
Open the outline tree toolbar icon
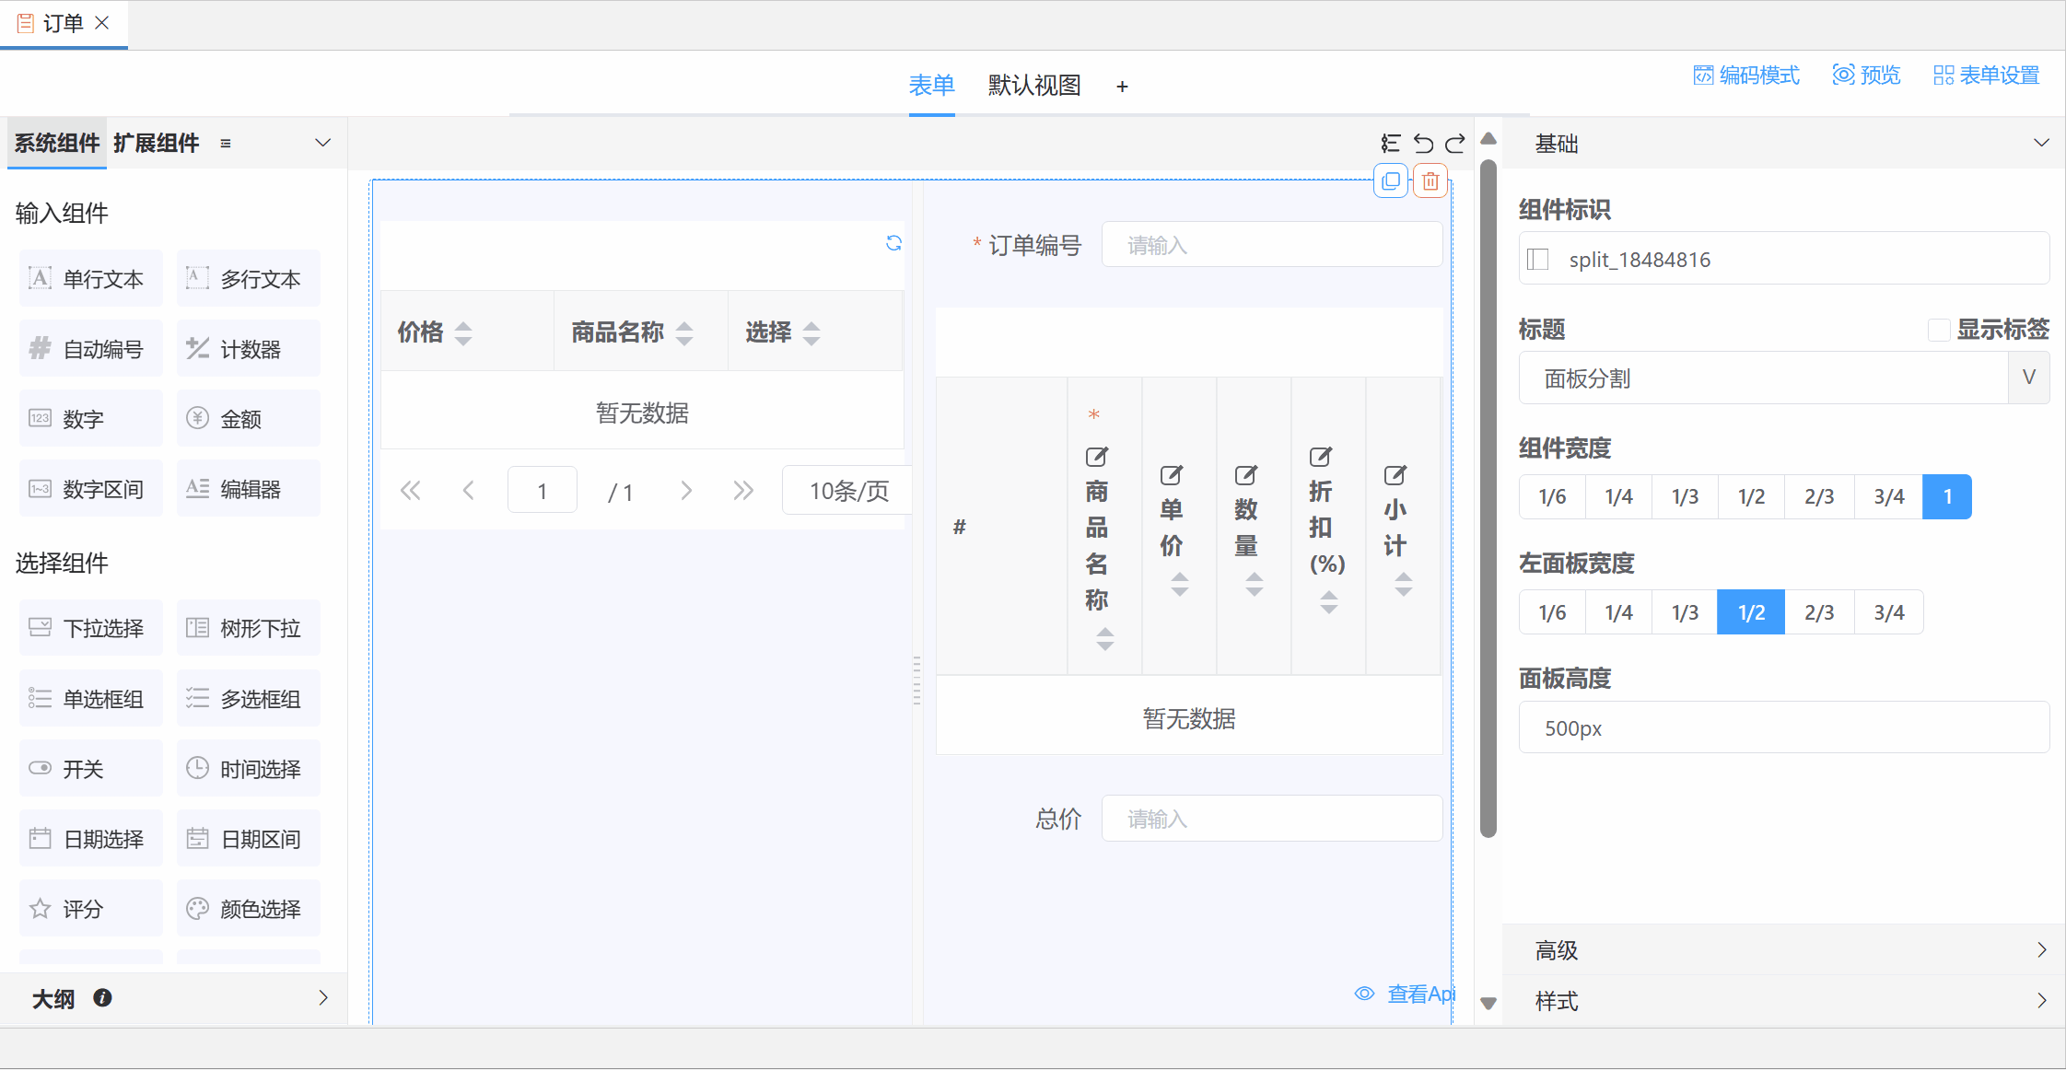[x=1391, y=144]
